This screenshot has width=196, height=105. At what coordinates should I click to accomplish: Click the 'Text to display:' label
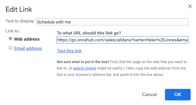coord(20,21)
